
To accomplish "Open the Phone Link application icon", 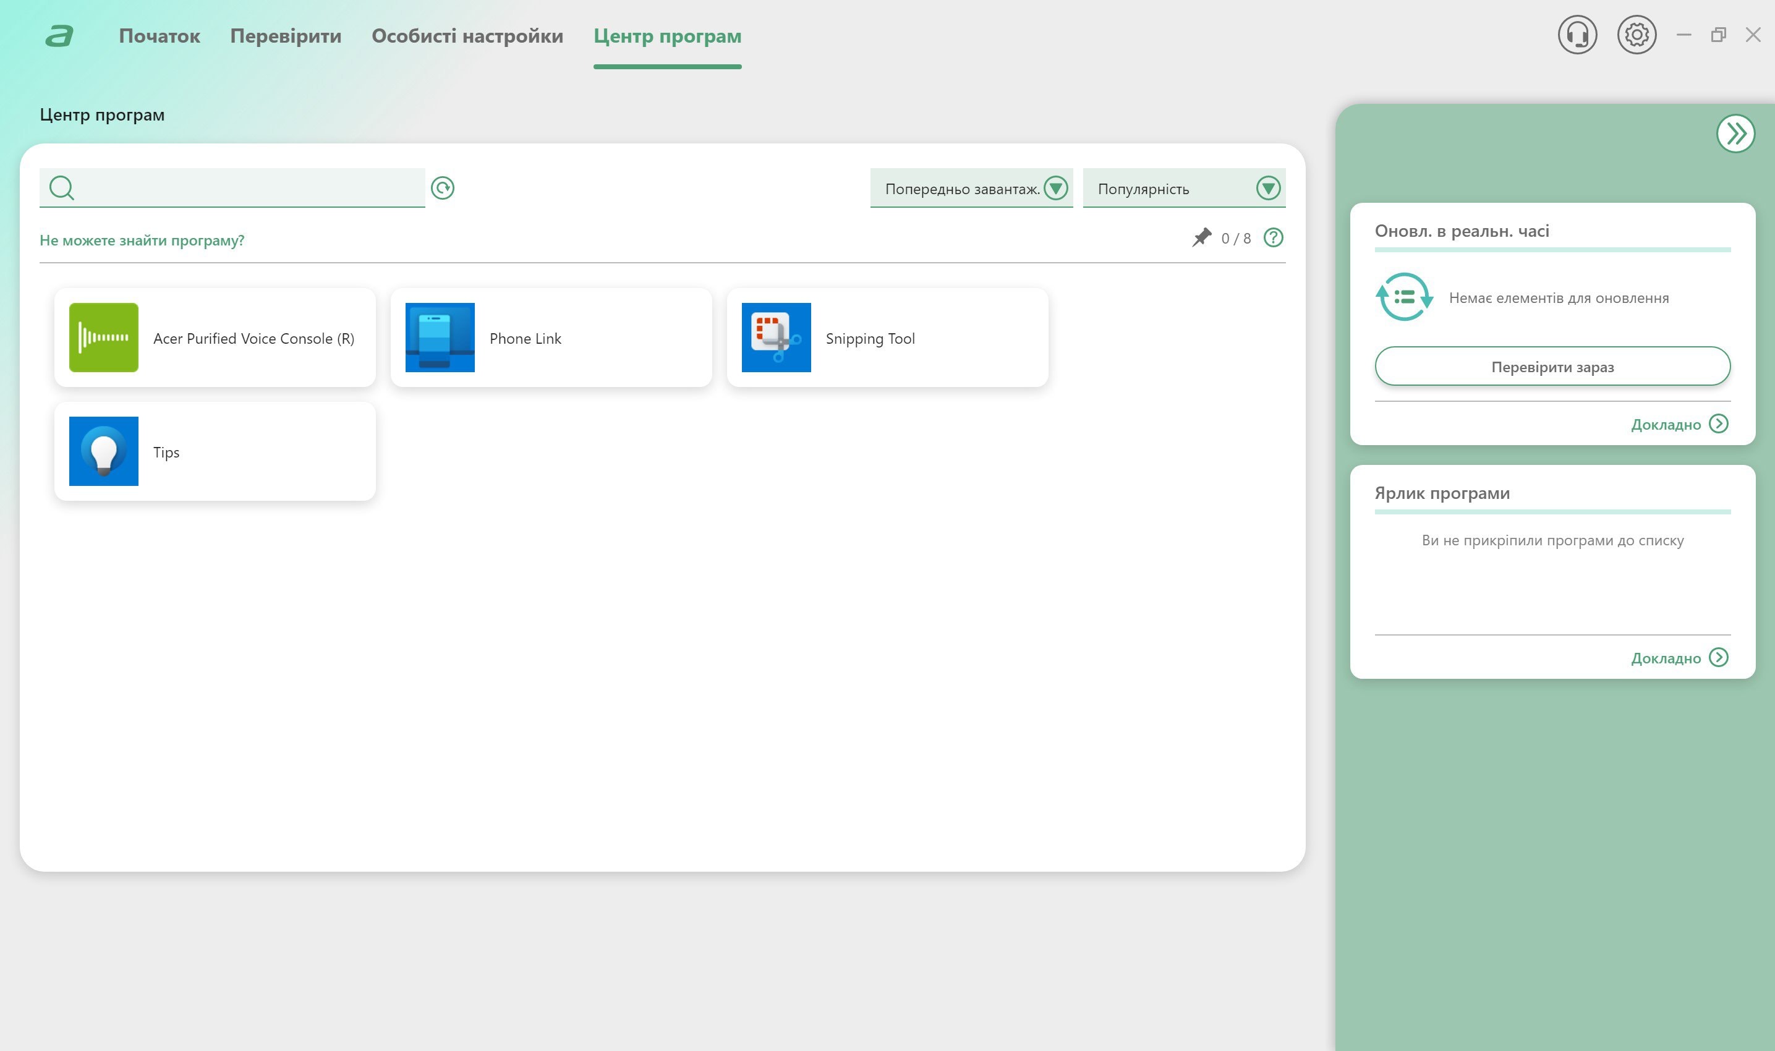I will coord(439,336).
